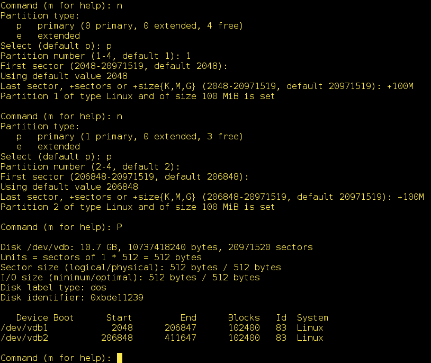Click the cursor at the last command prompt

point(120,358)
